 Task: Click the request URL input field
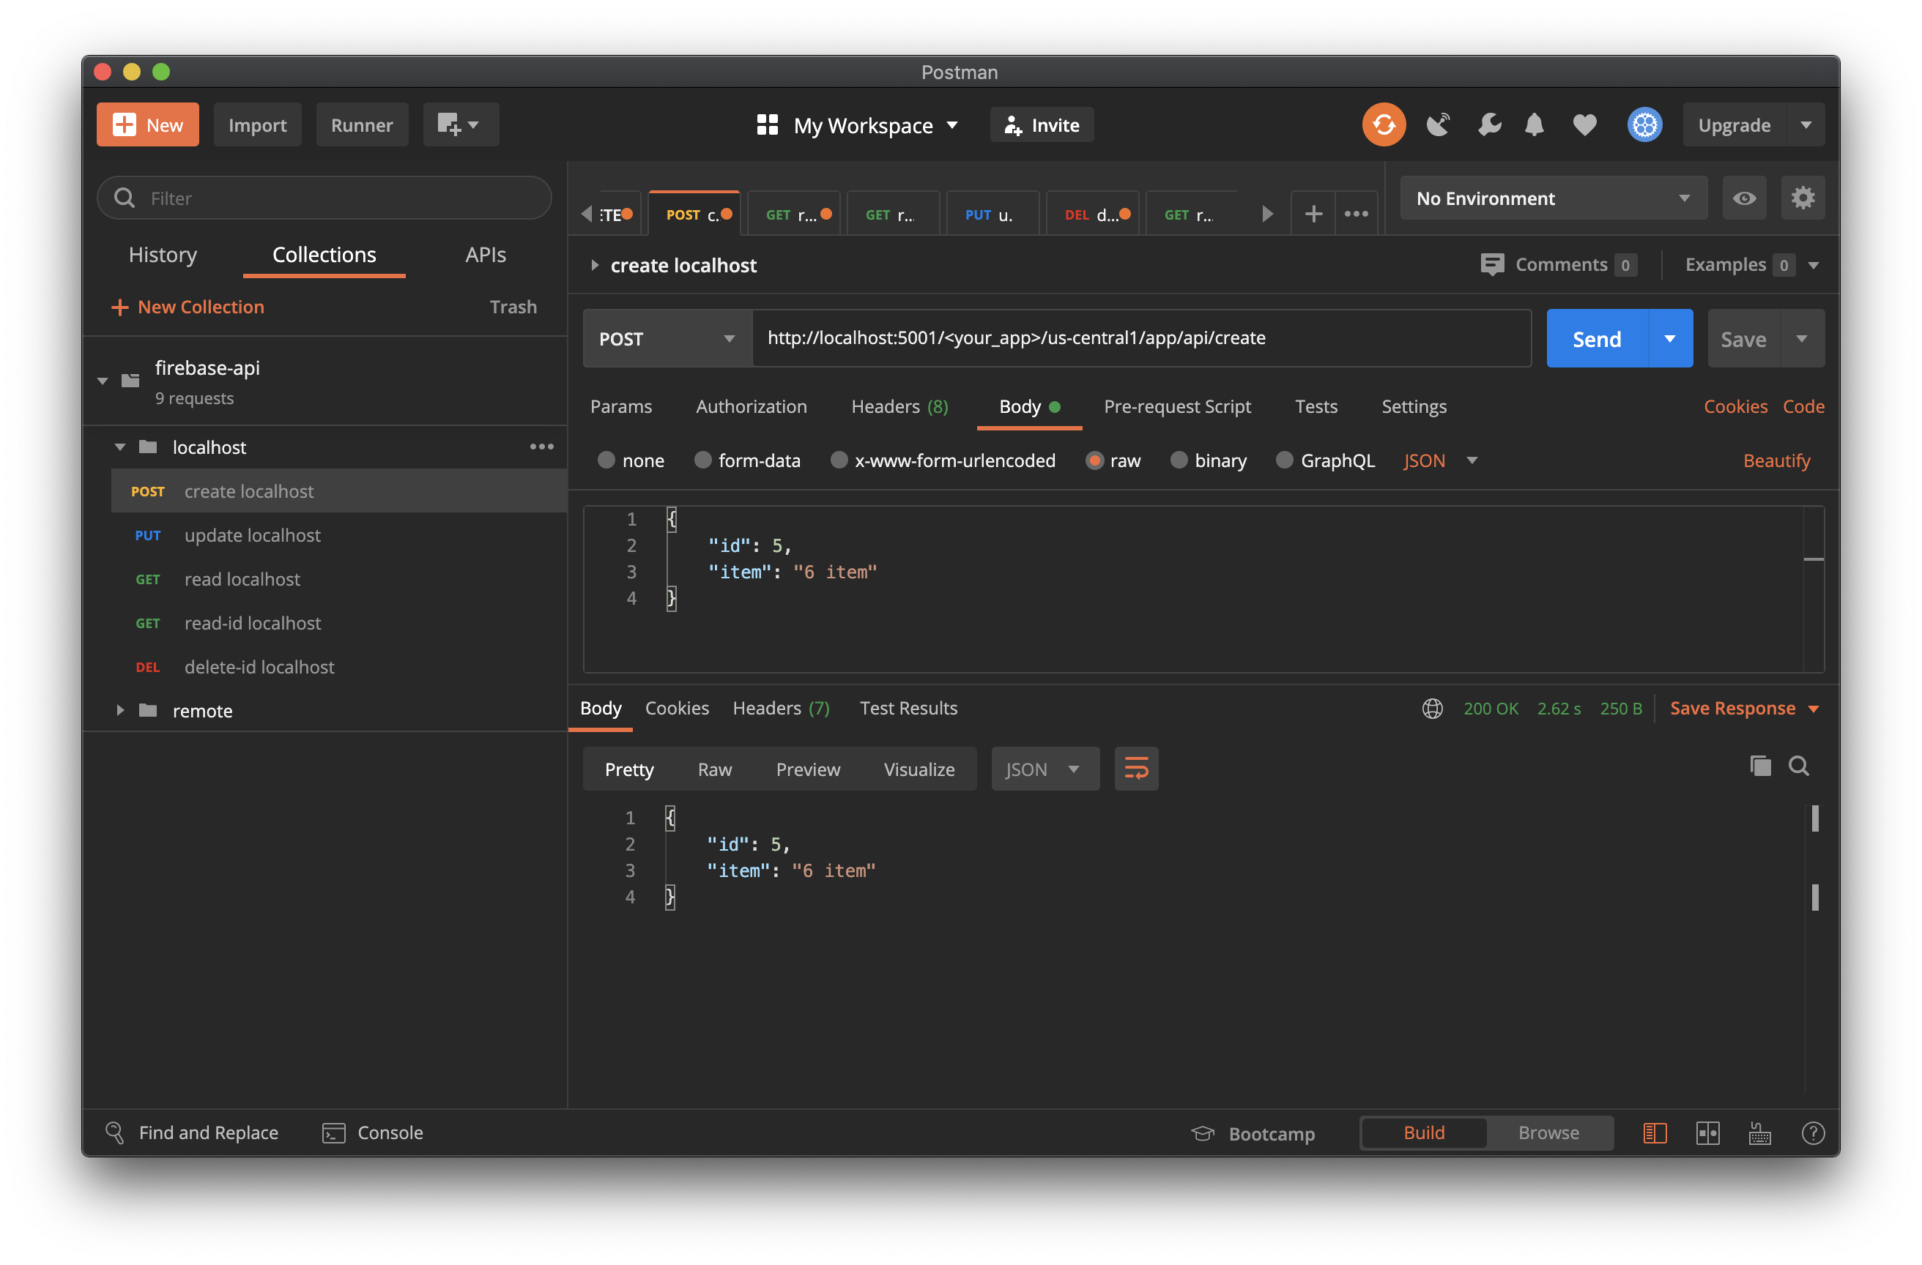1139,338
